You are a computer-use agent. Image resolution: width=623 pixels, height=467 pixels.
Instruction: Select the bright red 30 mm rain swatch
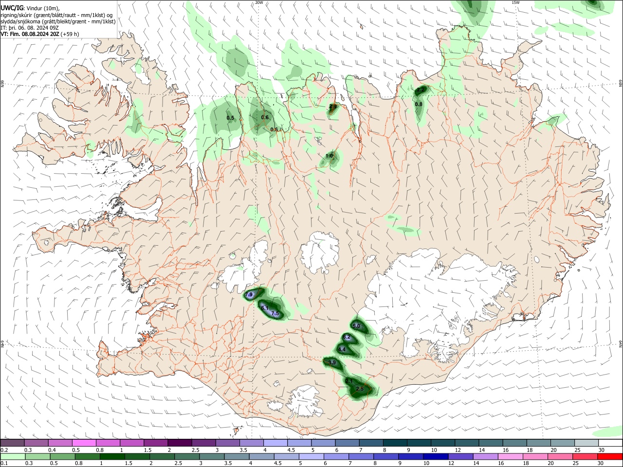(610, 456)
